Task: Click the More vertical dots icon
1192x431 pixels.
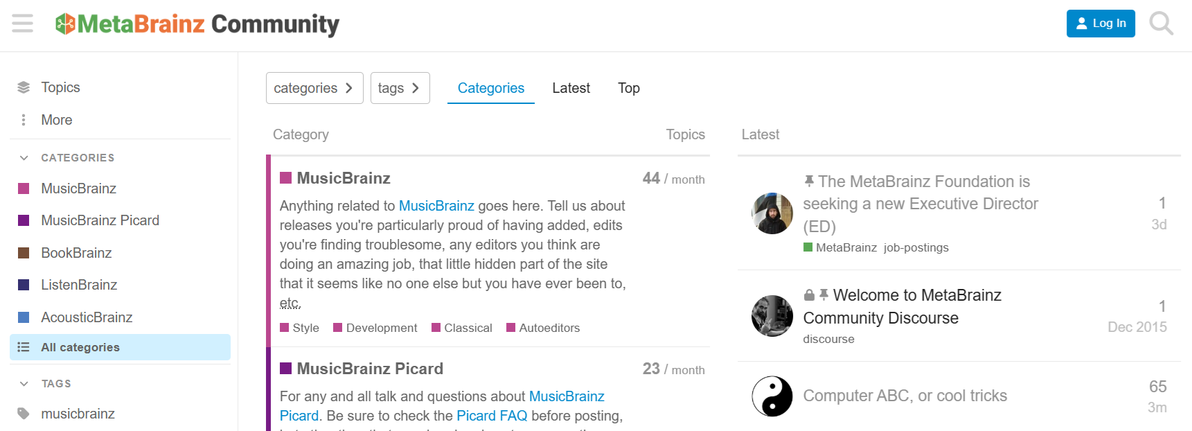Action: point(24,120)
